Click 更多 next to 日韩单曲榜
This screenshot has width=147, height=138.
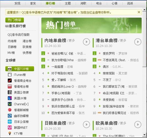coord(72,123)
